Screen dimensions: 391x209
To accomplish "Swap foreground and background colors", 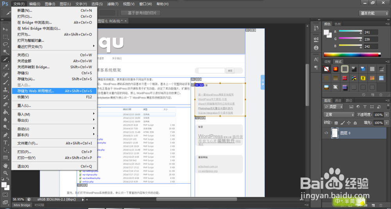I will pyautogui.click(x=8, y=179).
